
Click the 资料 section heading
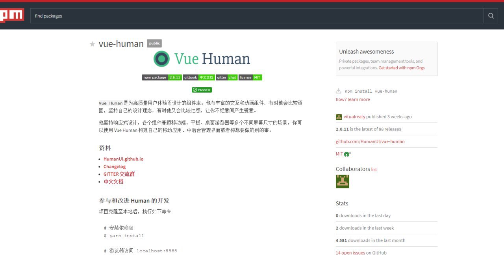[x=105, y=148]
